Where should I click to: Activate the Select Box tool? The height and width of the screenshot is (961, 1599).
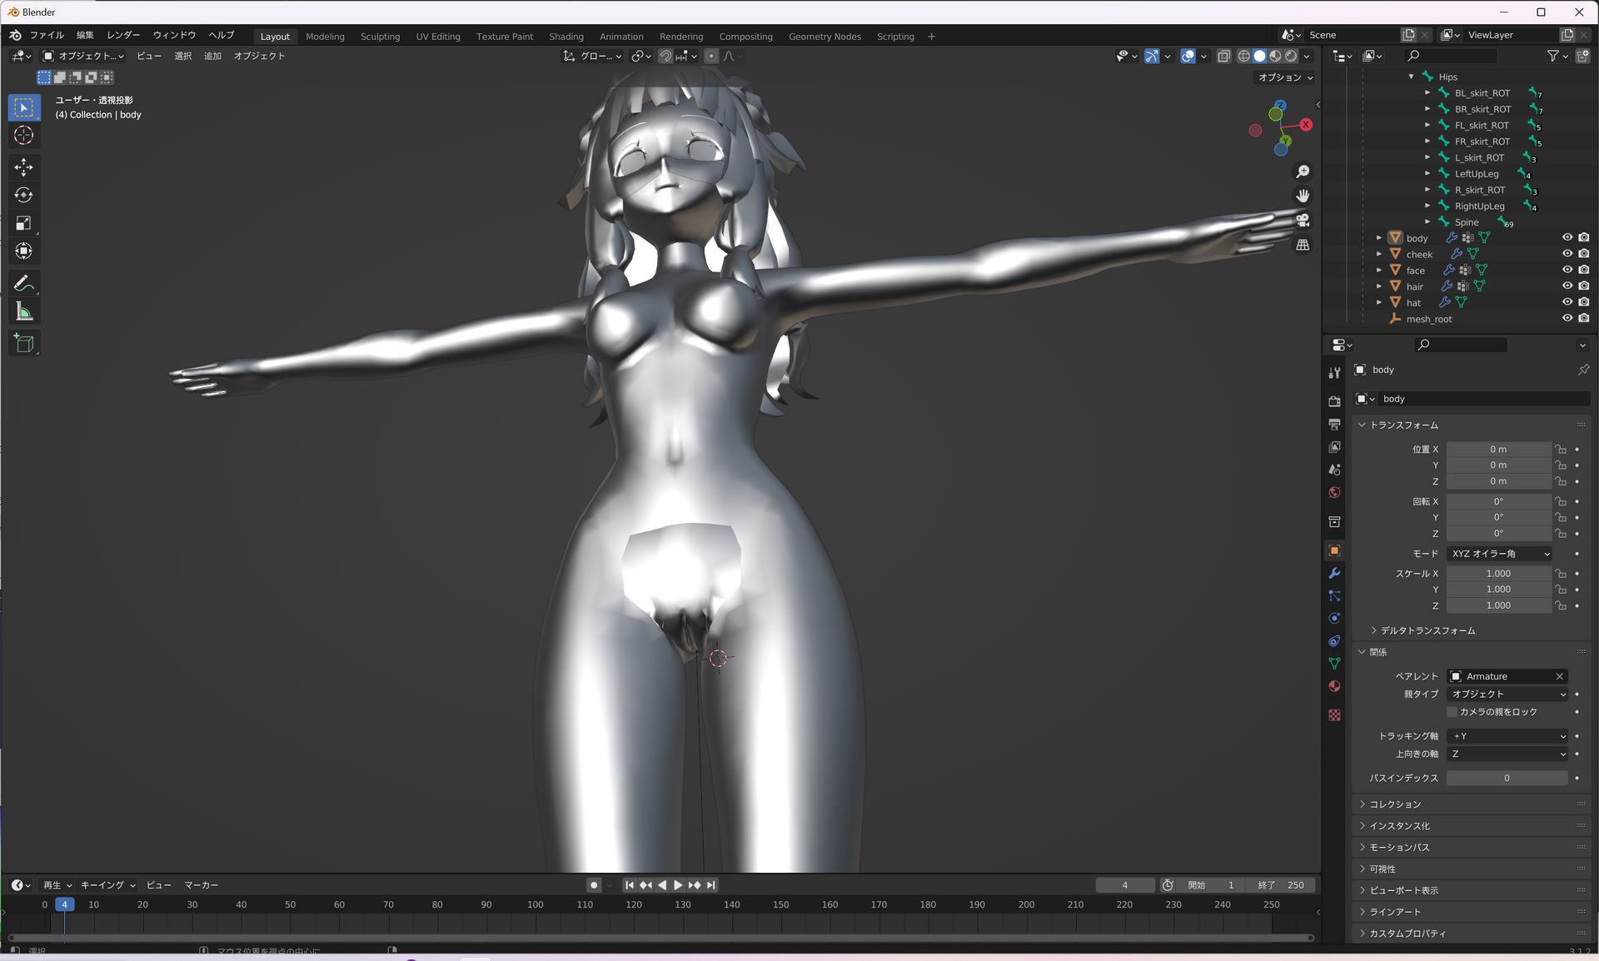(23, 107)
